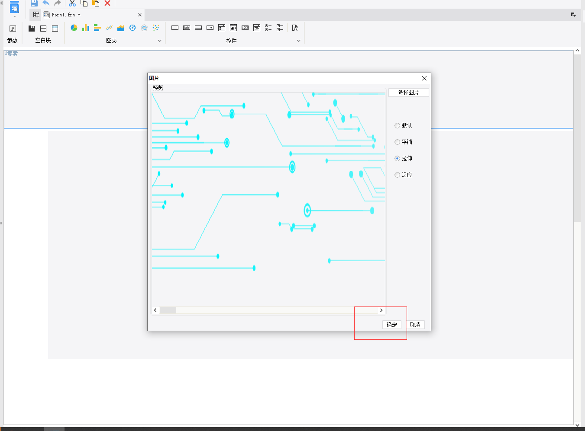Add a button widget
Viewport: 585px width, 431px height.
[198, 28]
